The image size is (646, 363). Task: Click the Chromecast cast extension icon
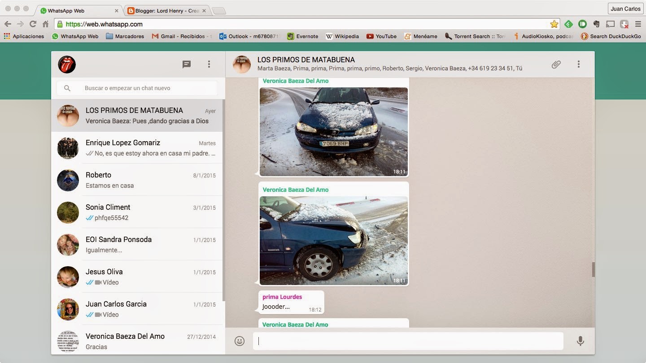click(x=610, y=24)
